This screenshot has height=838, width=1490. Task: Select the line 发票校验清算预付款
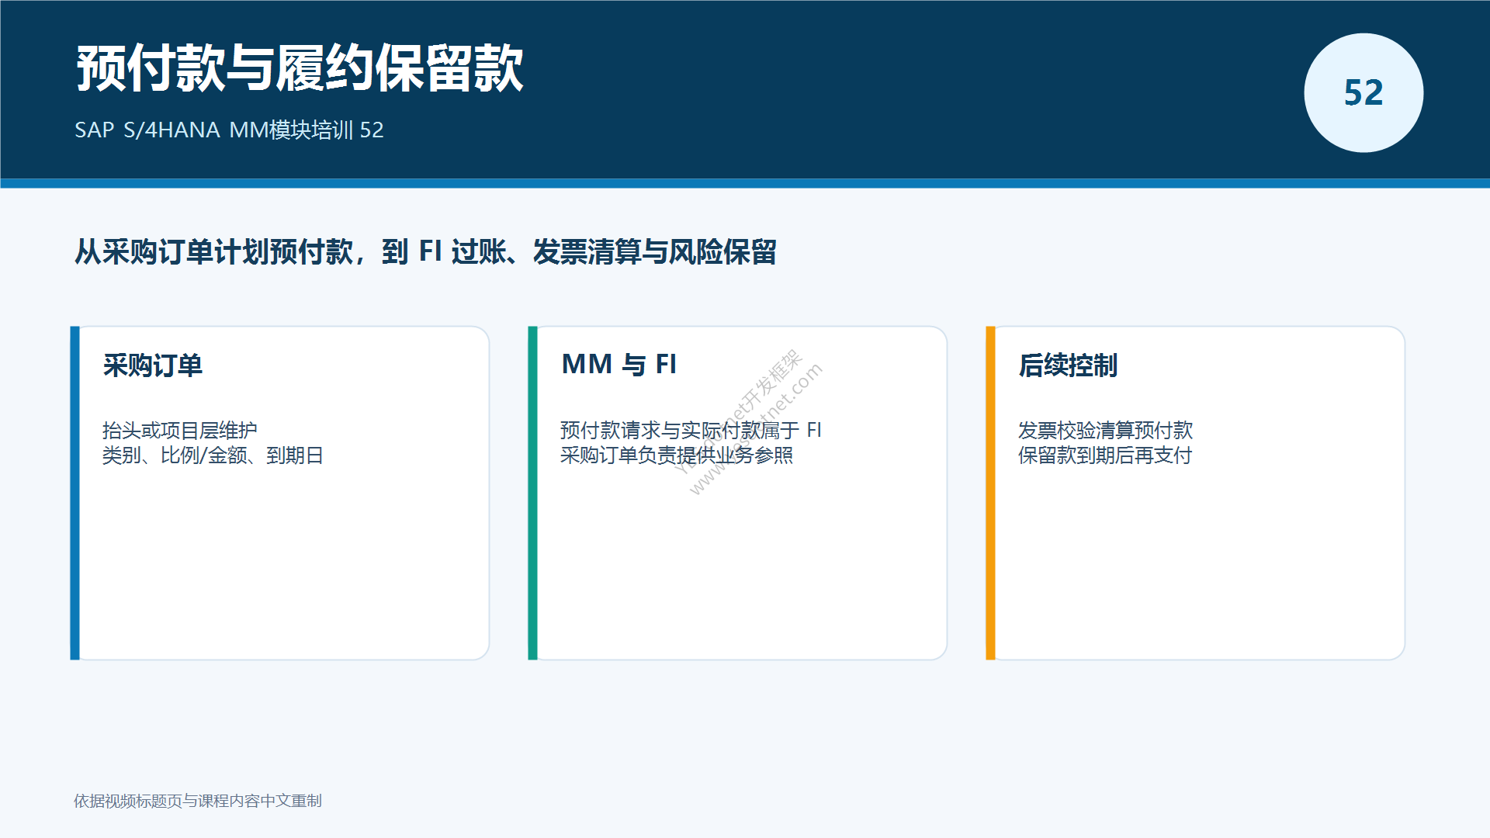click(1105, 430)
